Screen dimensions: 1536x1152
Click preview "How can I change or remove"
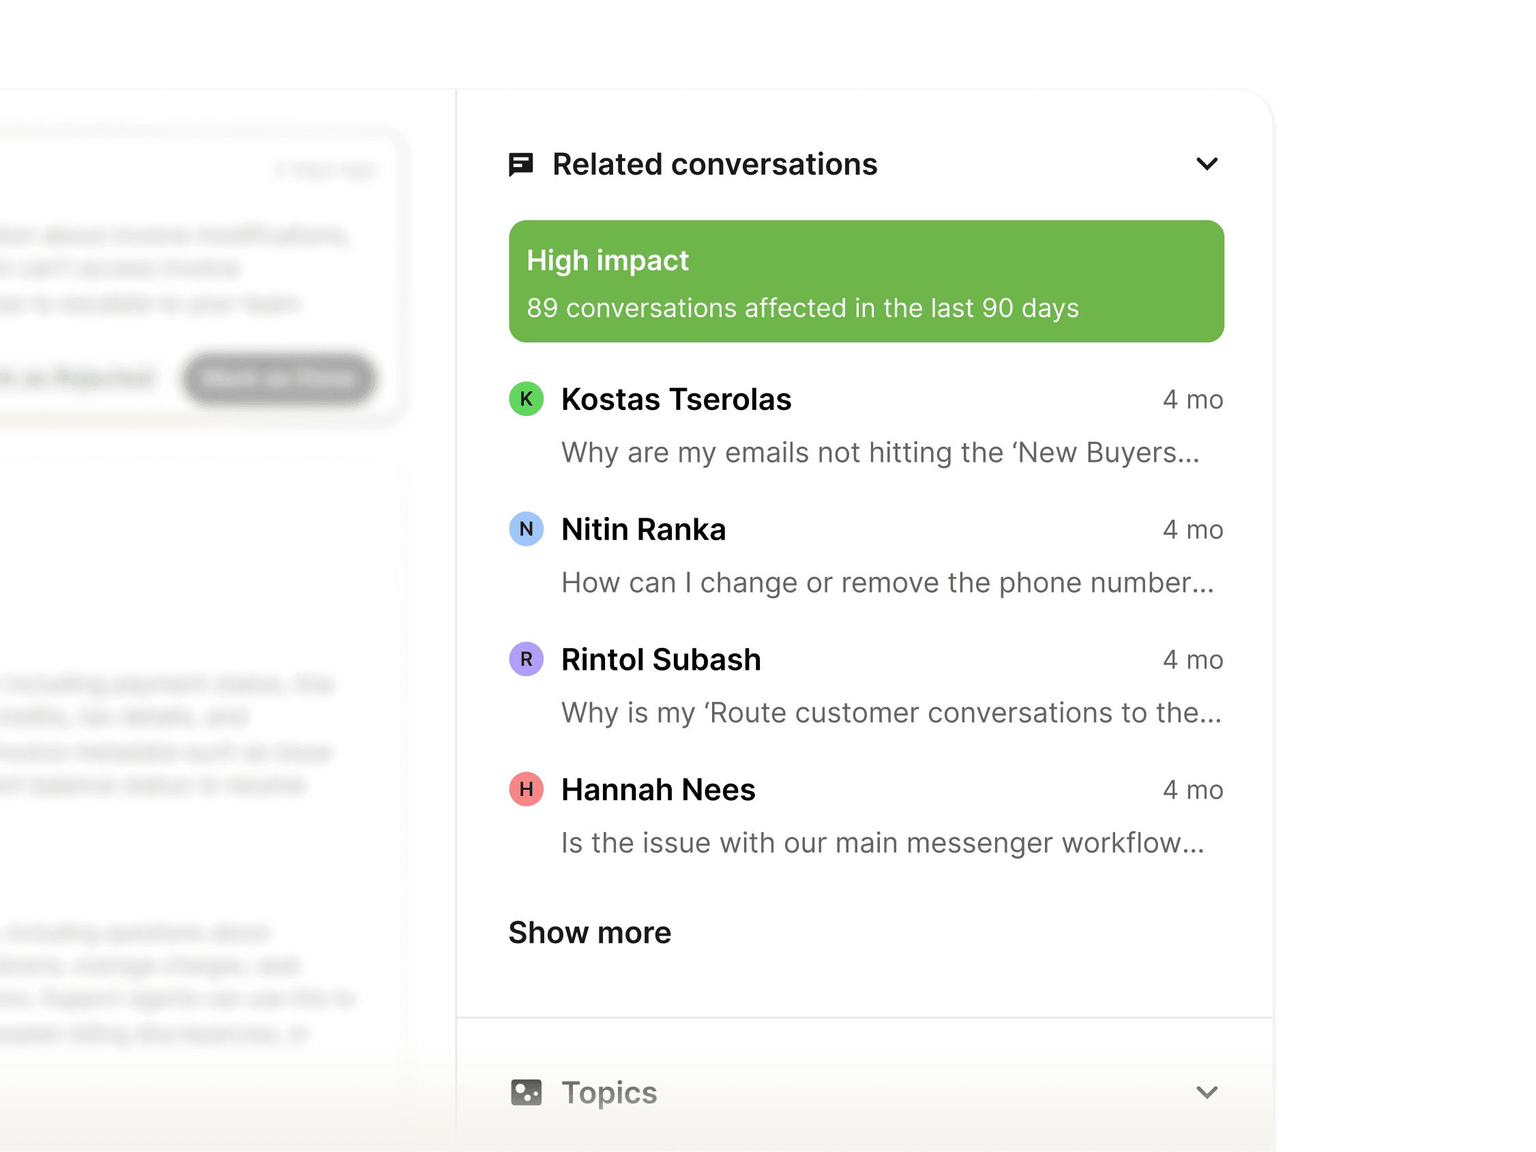pyautogui.click(x=887, y=582)
